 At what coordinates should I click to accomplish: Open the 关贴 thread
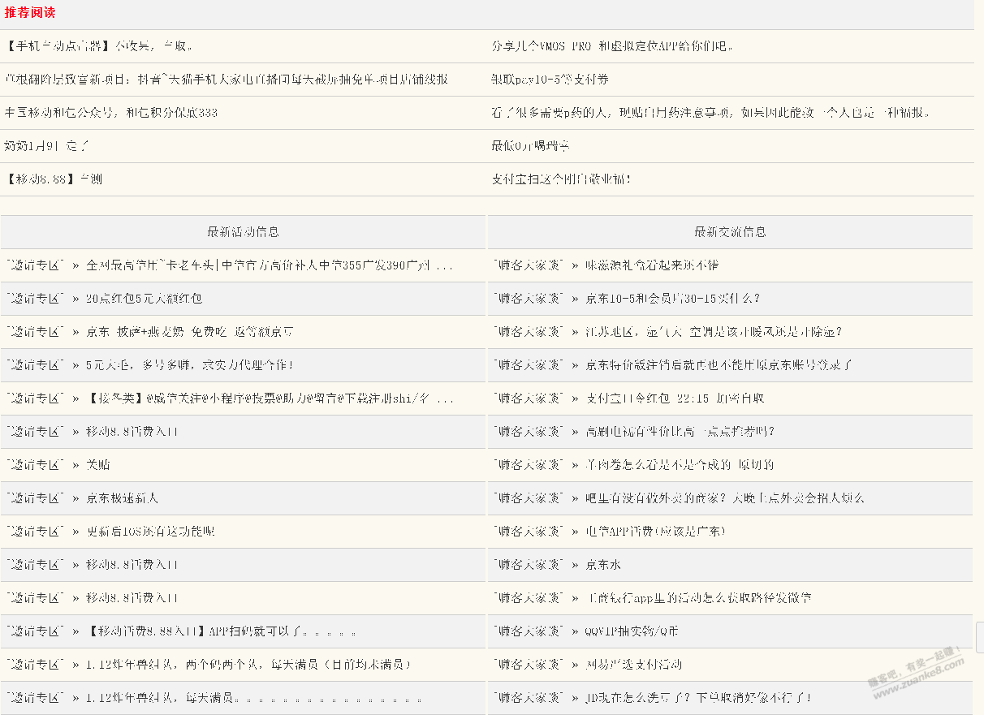click(x=98, y=465)
